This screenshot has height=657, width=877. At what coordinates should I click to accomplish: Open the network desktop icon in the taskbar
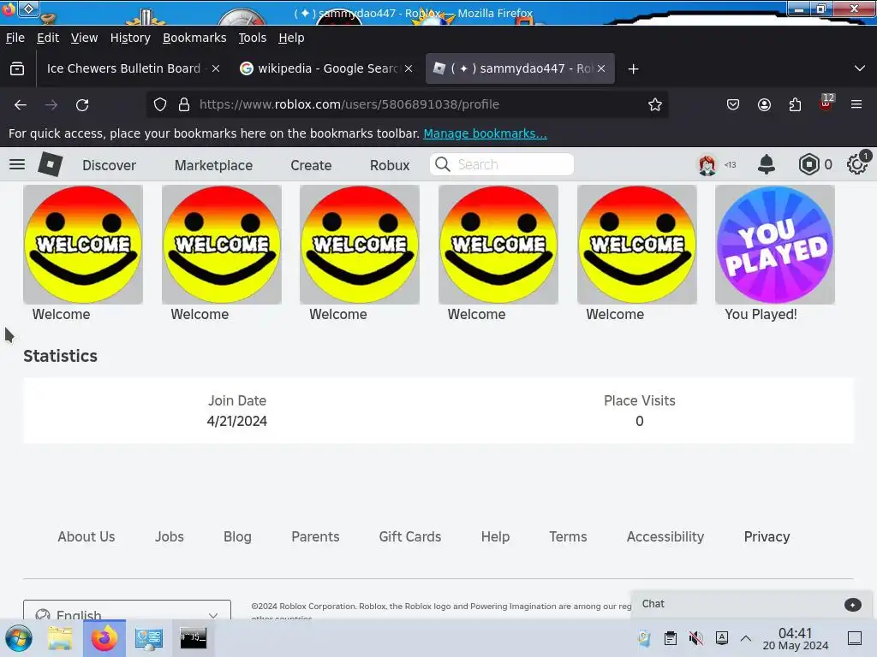pos(149,638)
